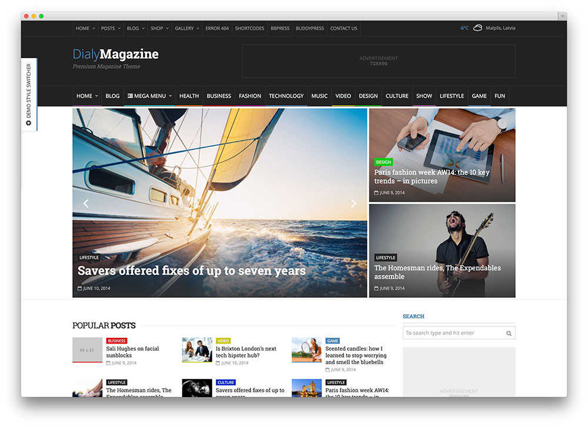Image resolution: width=588 pixels, height=427 pixels.
Task: Open 'Savers offered fixes of up to seven years' headline
Action: [x=192, y=270]
